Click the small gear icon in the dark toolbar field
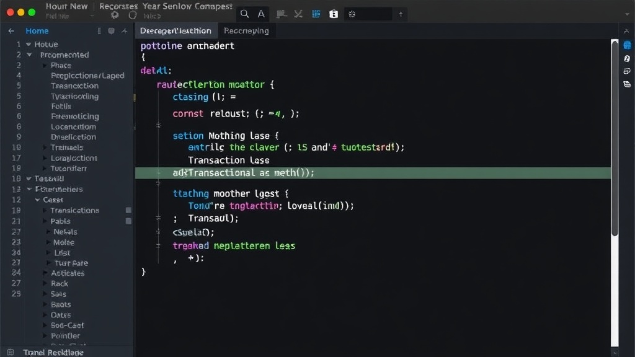This screenshot has height=357, width=635. [352, 14]
